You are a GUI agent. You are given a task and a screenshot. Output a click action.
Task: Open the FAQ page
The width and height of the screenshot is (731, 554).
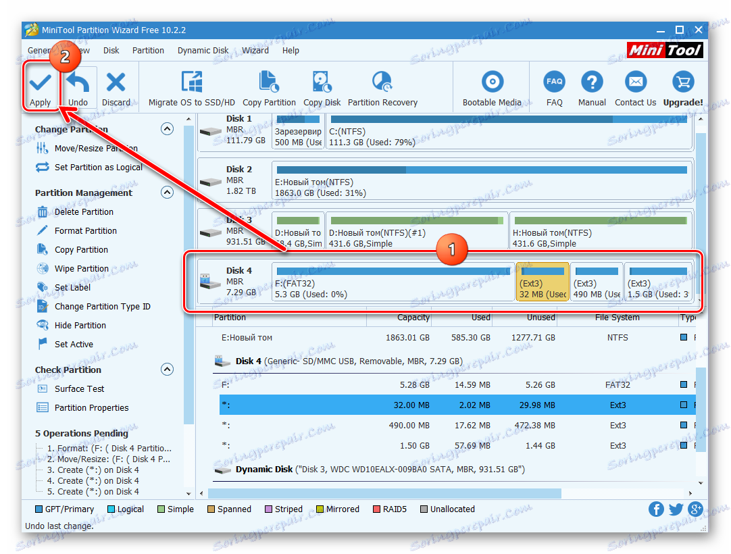click(554, 89)
